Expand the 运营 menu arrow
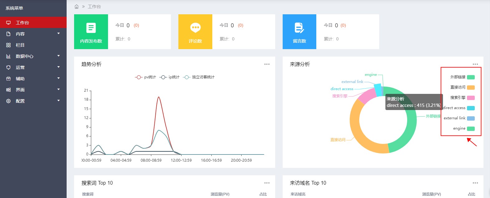 [59, 67]
